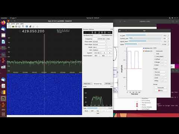Screen dimensions: 179x134
Task: Click the save settings disk icon
Action: (19, 26)
